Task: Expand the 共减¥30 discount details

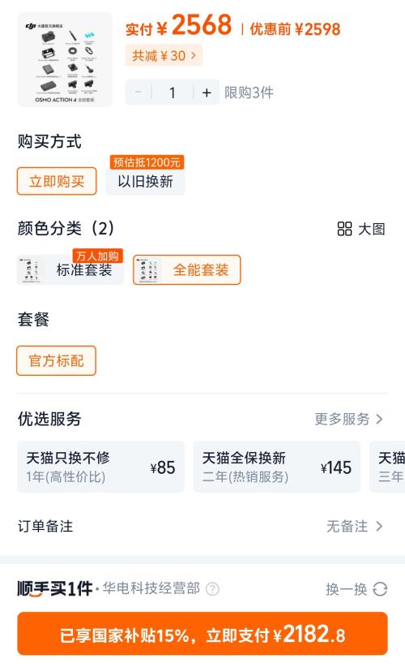Action: coord(164,56)
